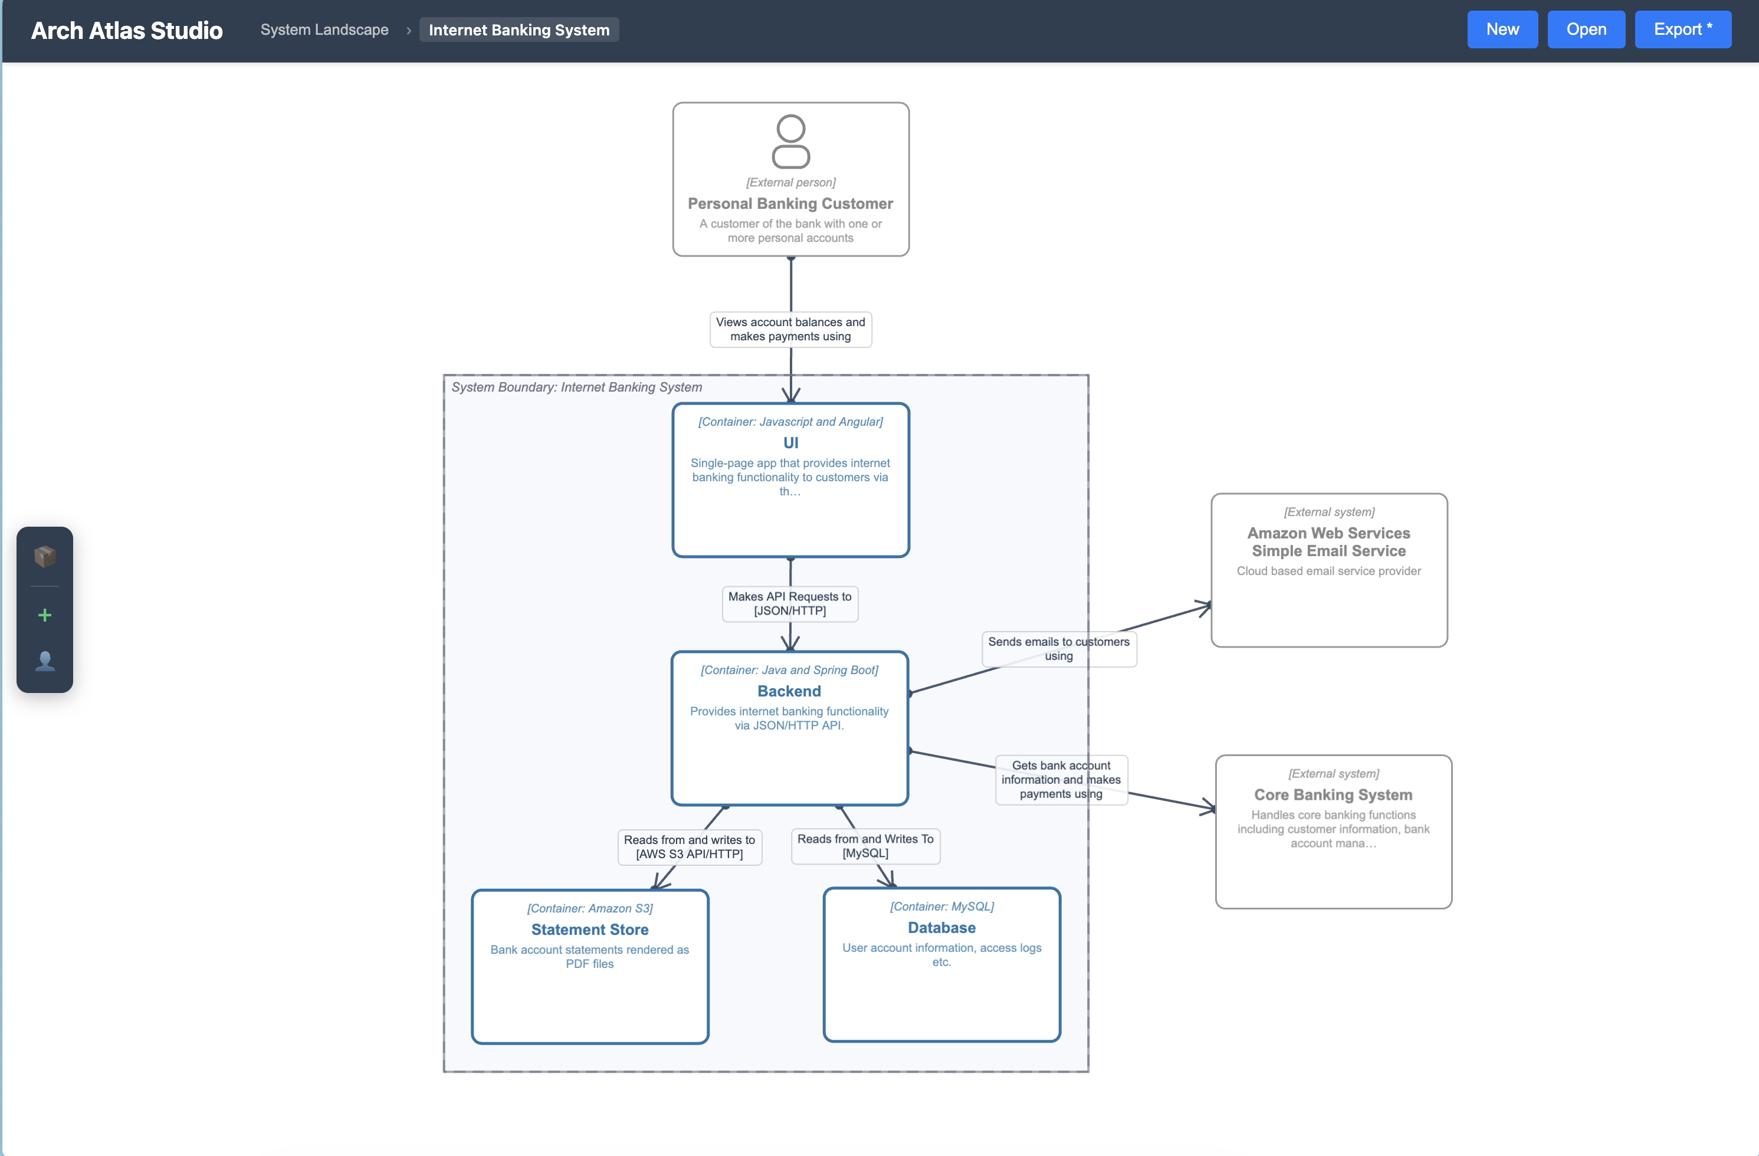
Task: Click 'System Boundary: Internet Banking System' label
Action: click(576, 386)
